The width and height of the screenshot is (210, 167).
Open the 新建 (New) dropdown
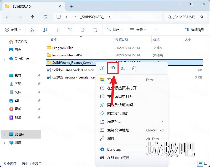[x=13, y=30]
